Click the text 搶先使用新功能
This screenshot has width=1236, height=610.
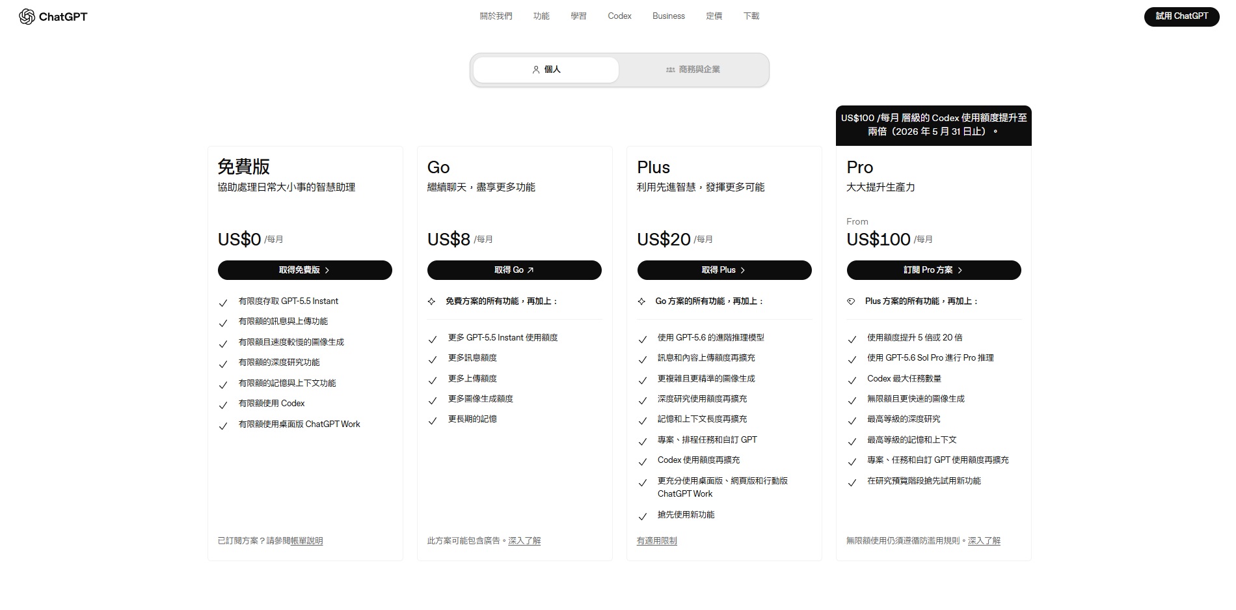pyautogui.click(x=686, y=515)
